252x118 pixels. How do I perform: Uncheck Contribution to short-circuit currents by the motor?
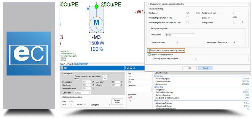point(150,50)
